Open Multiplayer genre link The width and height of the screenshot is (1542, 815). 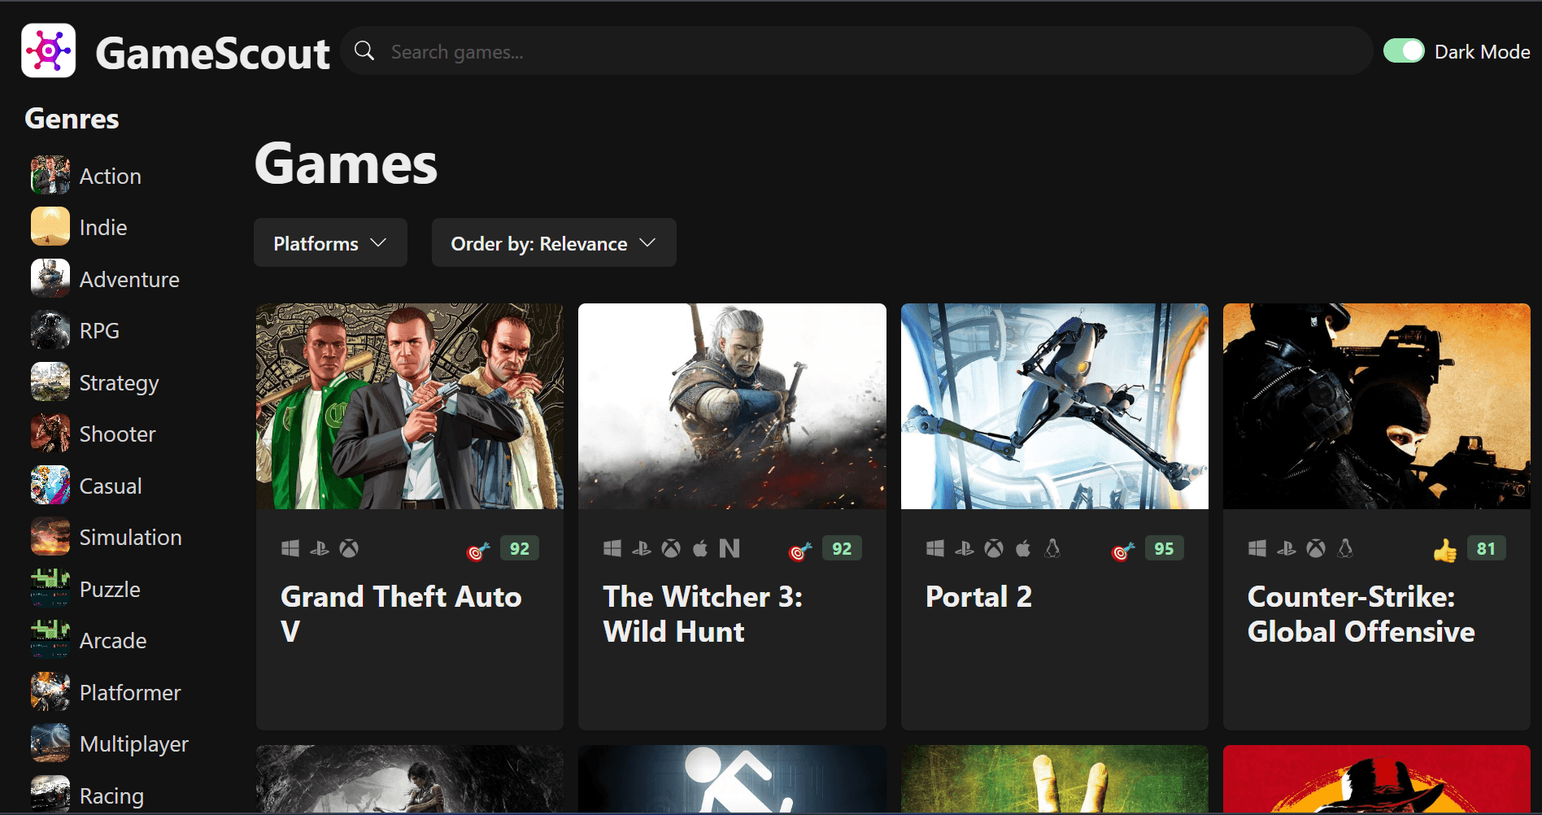click(134, 744)
